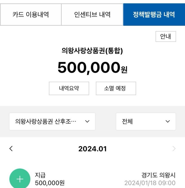Screen dimensions: 185x188
Task: Go to next month with right arrow
Action: coord(174,149)
